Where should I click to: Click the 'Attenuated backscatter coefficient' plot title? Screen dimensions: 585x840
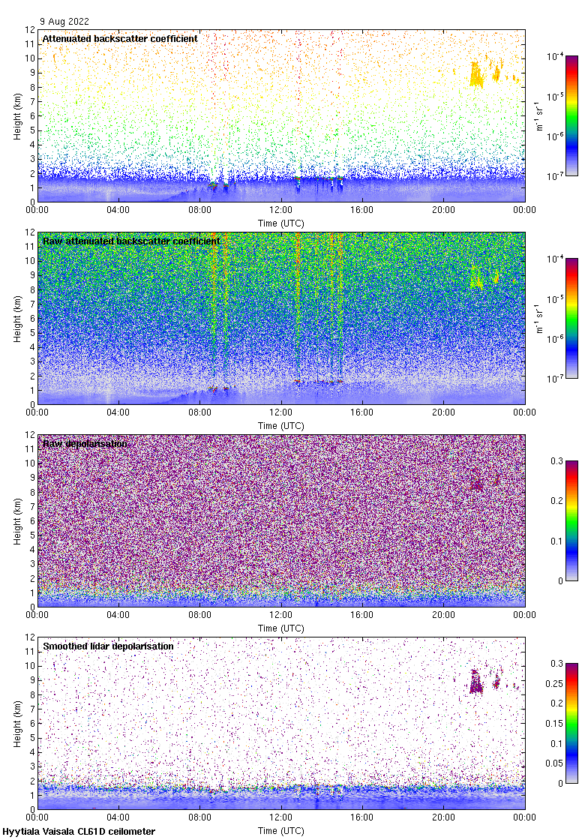(120, 38)
